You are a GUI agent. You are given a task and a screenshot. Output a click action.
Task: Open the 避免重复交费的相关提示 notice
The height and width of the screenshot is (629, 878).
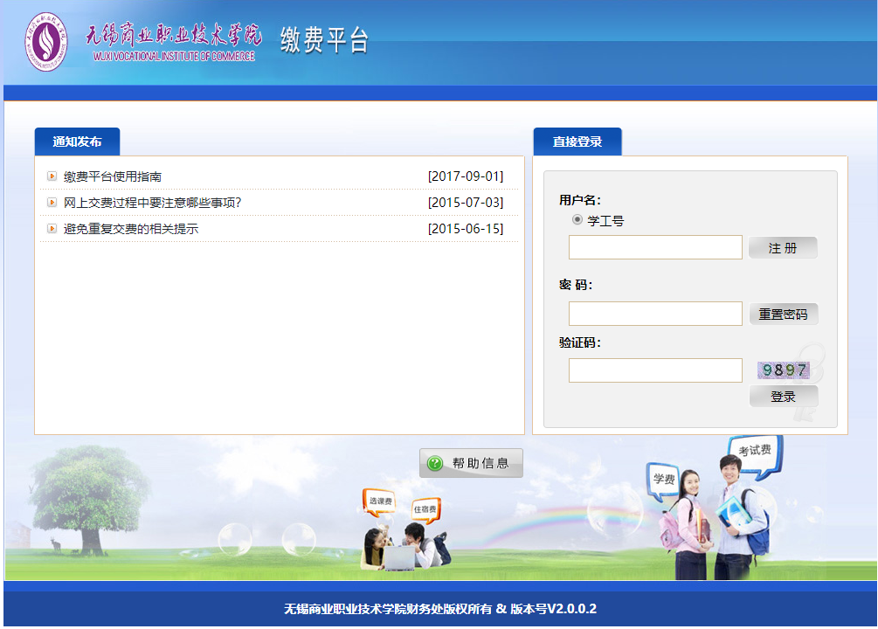click(x=131, y=229)
